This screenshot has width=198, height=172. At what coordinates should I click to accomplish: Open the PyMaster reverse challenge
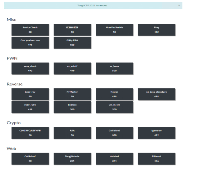[72, 94]
